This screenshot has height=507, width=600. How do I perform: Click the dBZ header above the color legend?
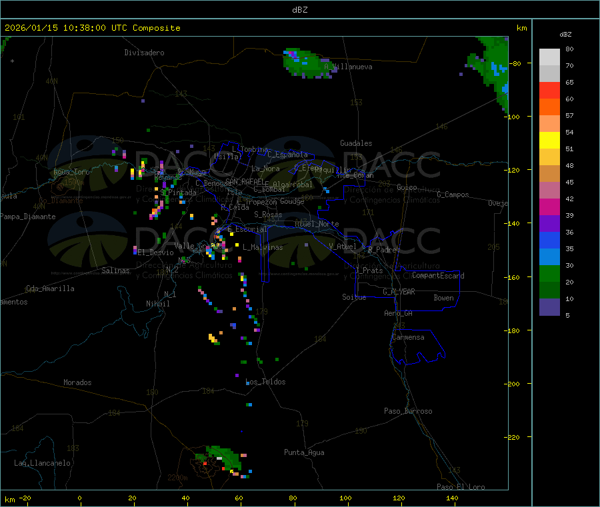coord(565,35)
